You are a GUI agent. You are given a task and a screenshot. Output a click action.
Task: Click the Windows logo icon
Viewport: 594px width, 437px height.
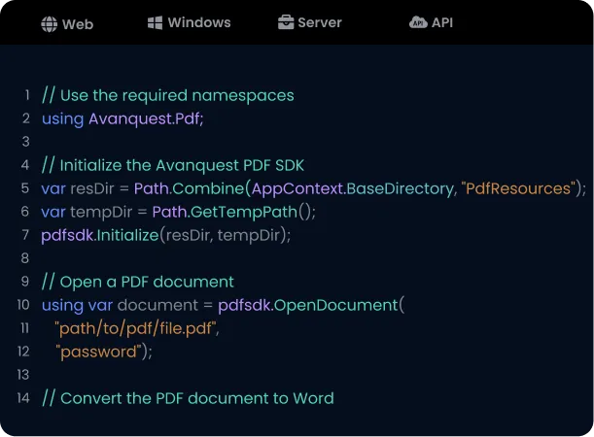(x=155, y=22)
